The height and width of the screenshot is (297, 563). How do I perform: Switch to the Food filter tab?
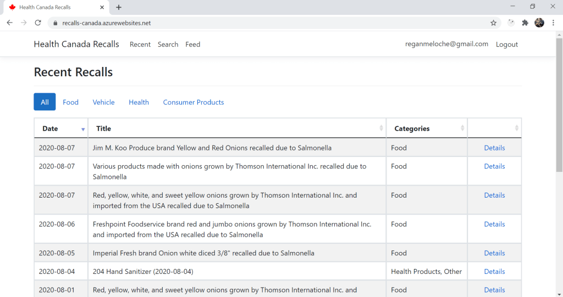coord(70,102)
